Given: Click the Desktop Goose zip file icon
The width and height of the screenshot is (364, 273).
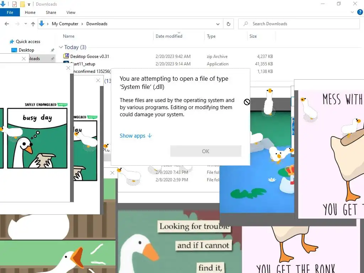Looking at the screenshot, I should coord(66,56).
